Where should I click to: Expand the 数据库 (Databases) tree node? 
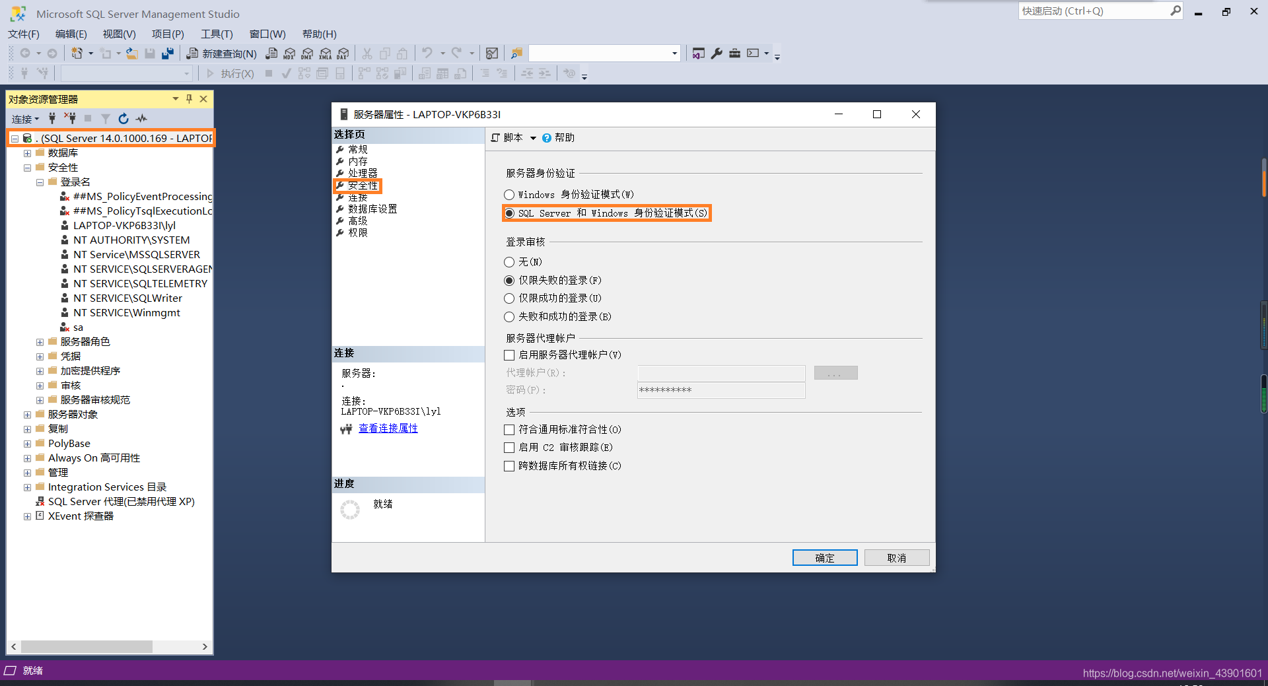[x=27, y=153]
